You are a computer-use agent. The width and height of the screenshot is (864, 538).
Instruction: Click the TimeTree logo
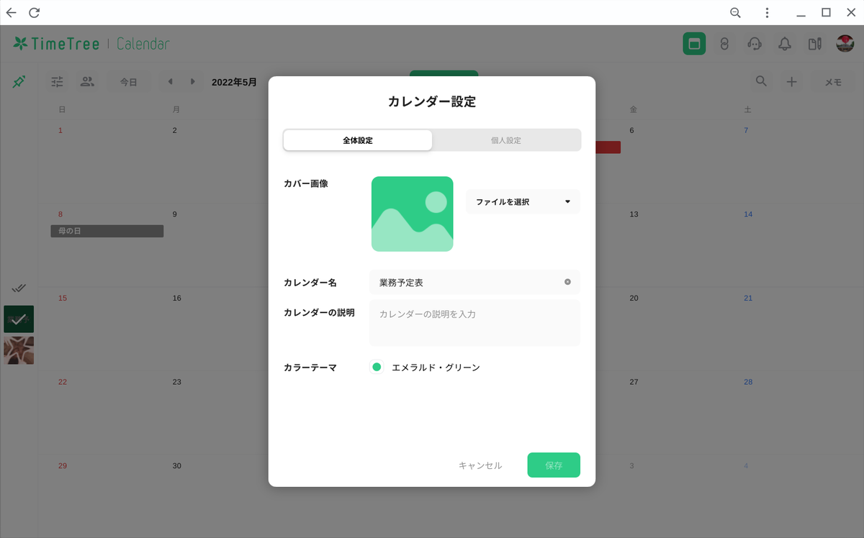(57, 43)
